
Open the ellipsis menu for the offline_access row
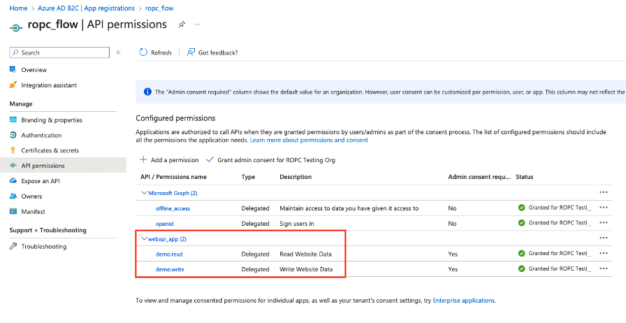tap(604, 208)
